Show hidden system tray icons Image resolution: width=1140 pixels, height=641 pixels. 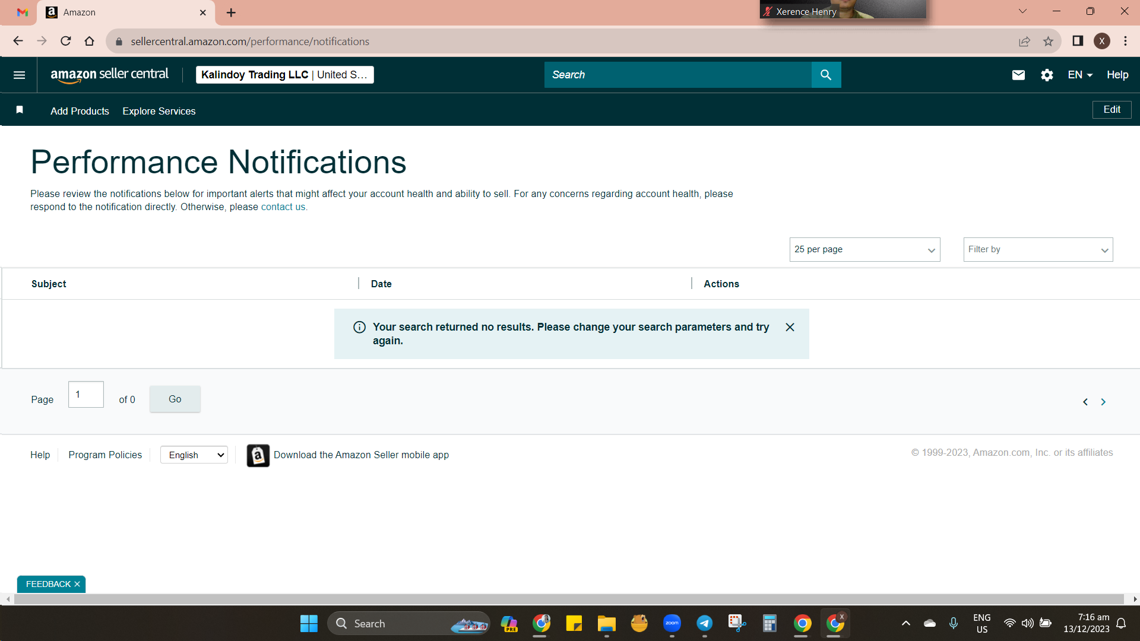pyautogui.click(x=905, y=623)
